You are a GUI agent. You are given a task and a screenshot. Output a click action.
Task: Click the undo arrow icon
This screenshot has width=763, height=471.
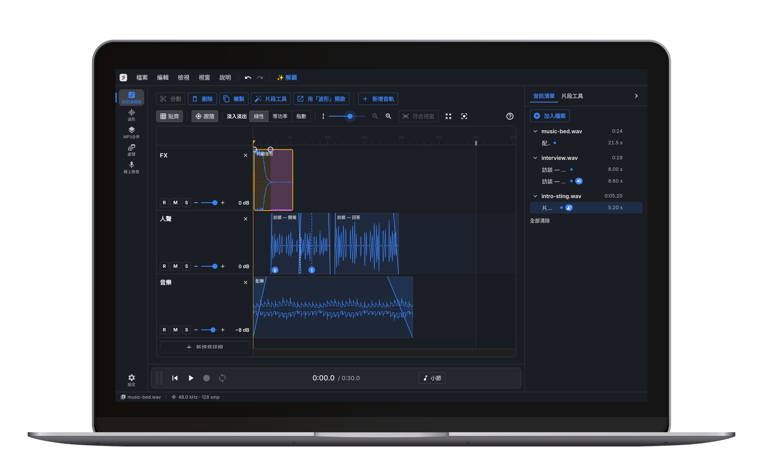[248, 78]
